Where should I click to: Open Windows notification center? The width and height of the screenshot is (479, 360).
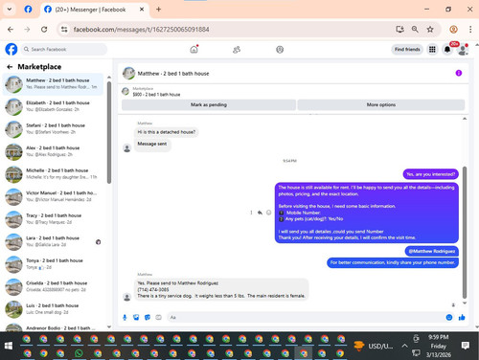coord(466,346)
